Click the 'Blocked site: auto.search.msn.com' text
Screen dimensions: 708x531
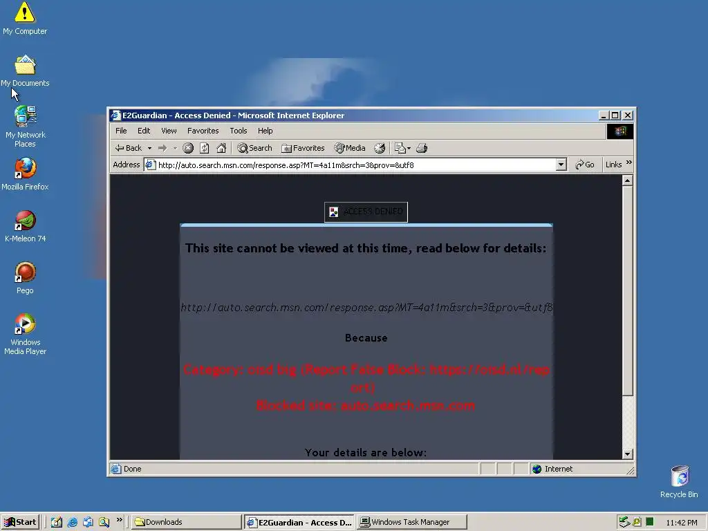[x=366, y=405]
